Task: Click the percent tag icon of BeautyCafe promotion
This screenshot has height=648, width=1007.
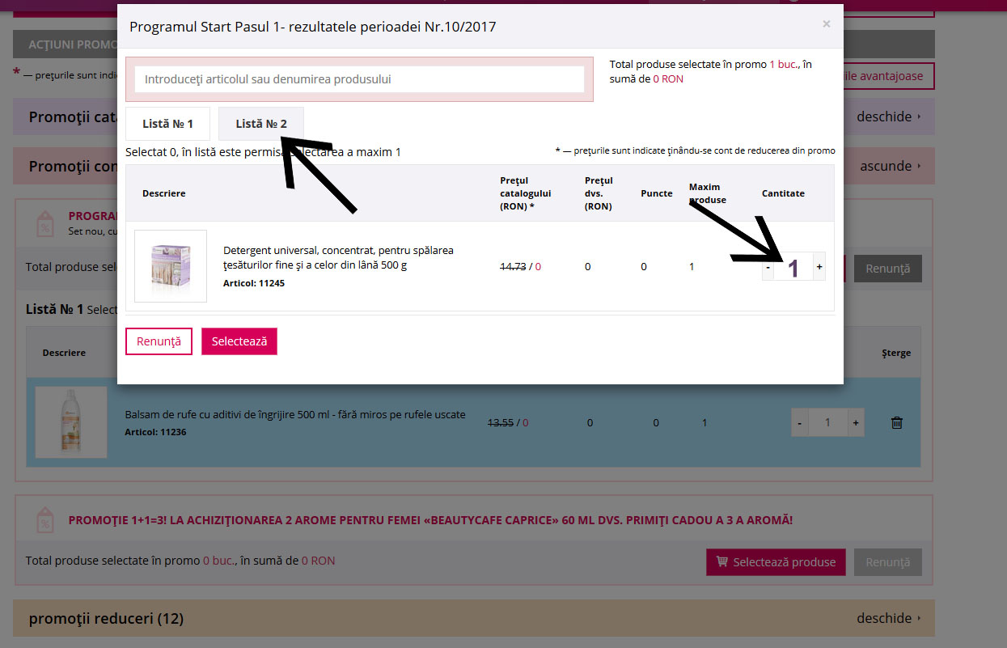Action: coord(46,519)
